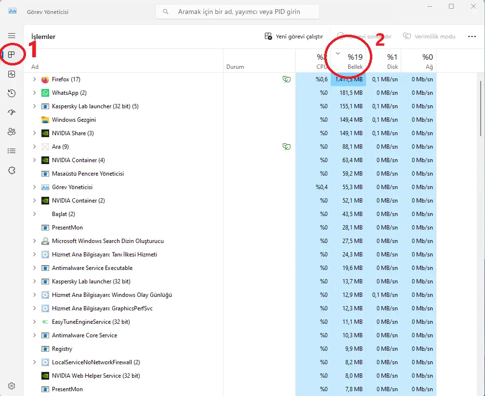Open the three-dots more options menu
Image resolution: width=485 pixels, height=396 pixels.
point(472,37)
